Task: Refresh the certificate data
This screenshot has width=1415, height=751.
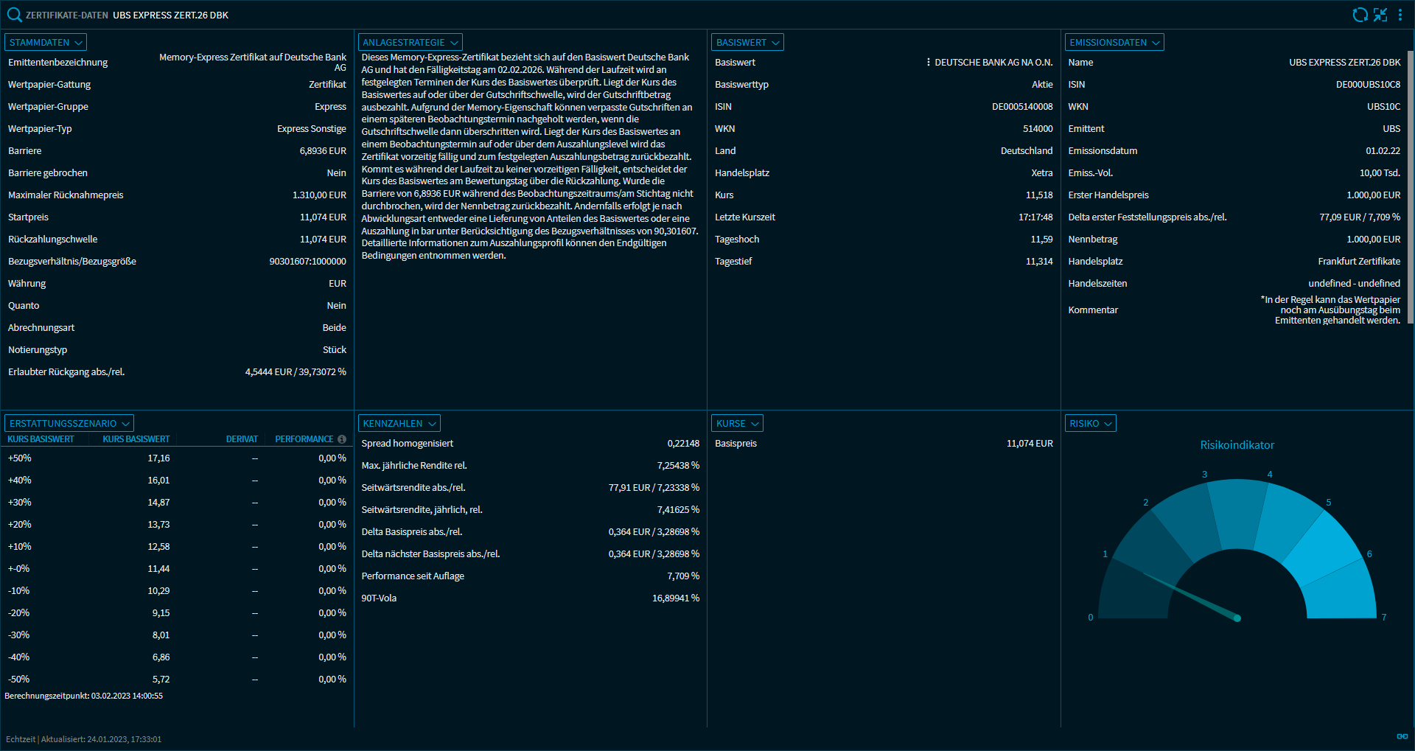Action: point(1360,15)
